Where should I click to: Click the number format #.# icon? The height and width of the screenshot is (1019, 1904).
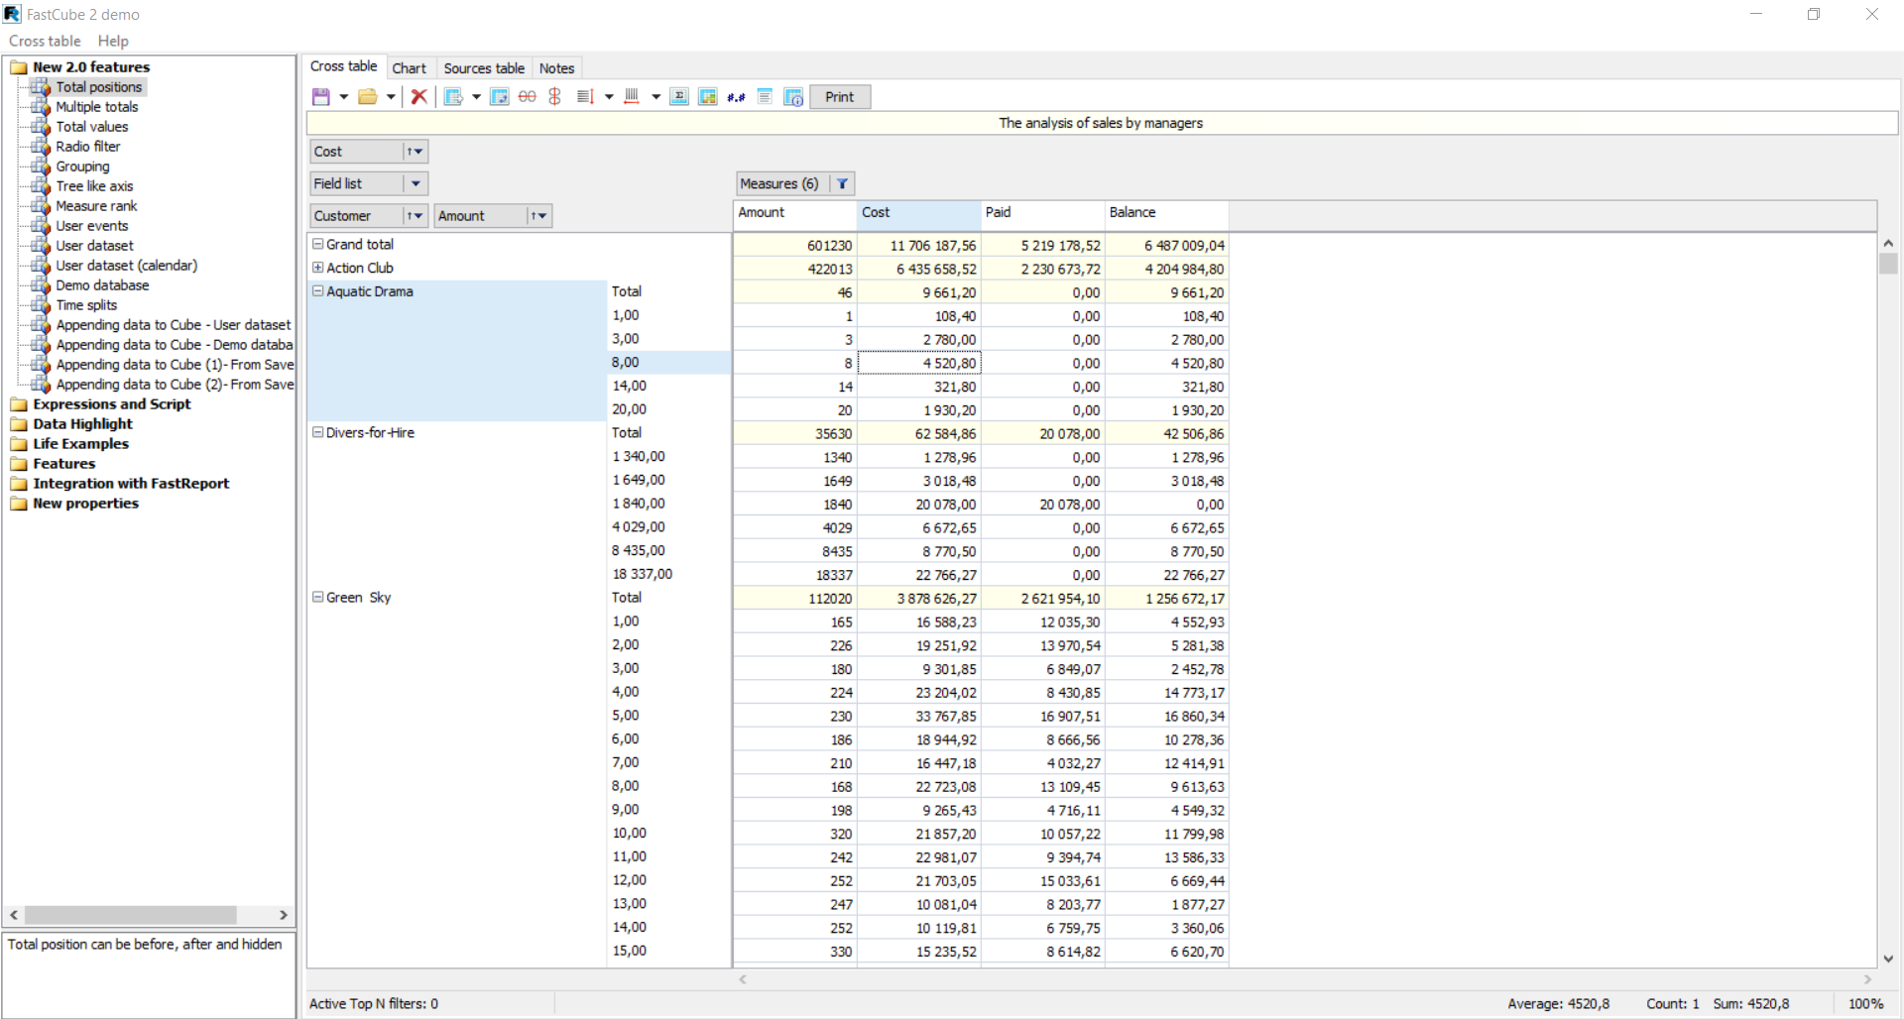point(736,96)
